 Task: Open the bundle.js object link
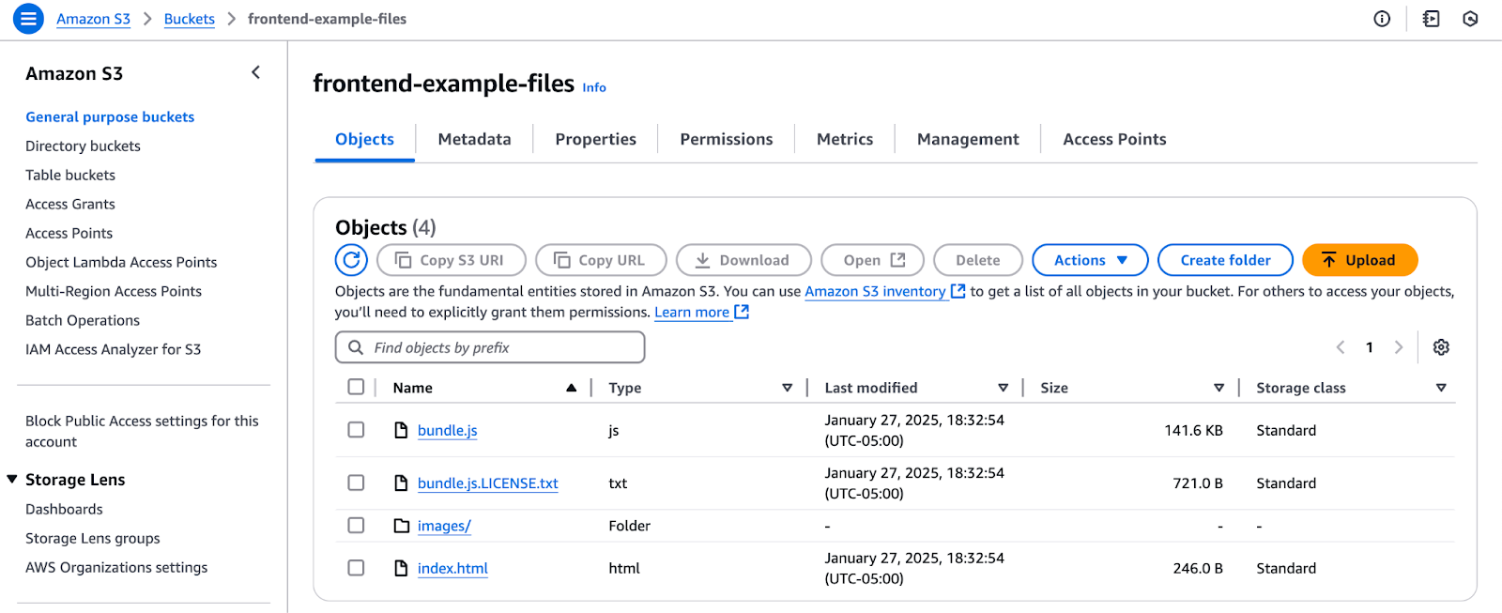[x=447, y=430]
